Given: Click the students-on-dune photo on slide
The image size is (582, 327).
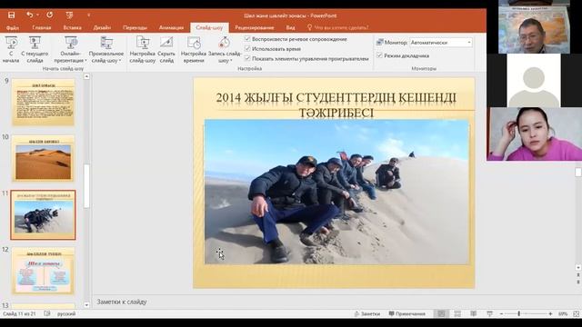Looking at the screenshot, I should tap(336, 192).
